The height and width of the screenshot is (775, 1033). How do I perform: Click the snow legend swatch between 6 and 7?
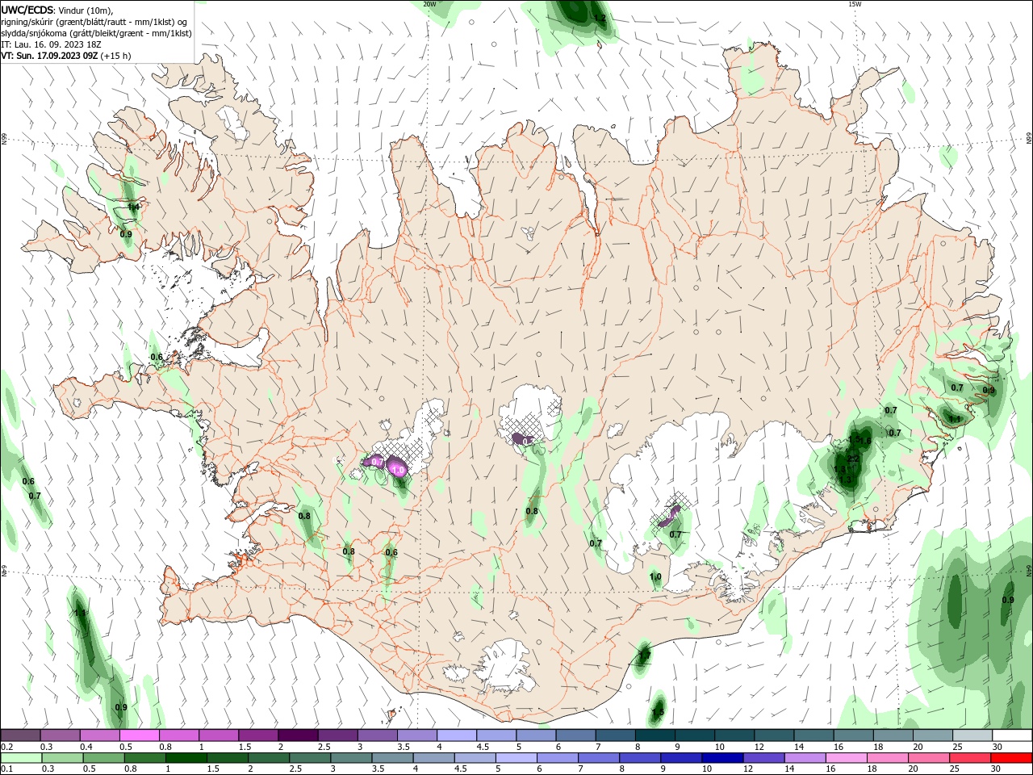(576, 735)
